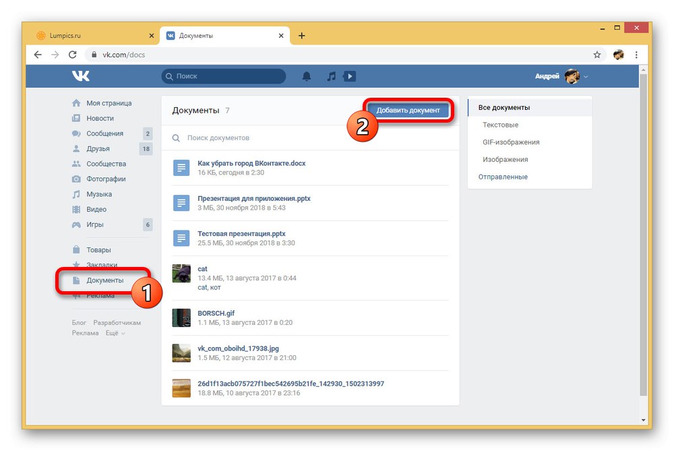Open Моя страница link

coord(109,103)
